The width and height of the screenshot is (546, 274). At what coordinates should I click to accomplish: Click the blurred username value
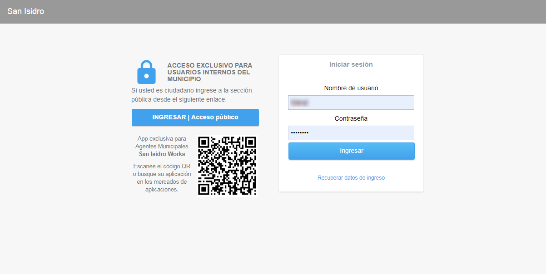(299, 103)
